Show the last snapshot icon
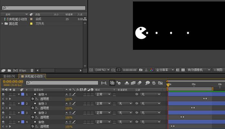Viewport: 225px width, 129px height. click(x=146, y=70)
